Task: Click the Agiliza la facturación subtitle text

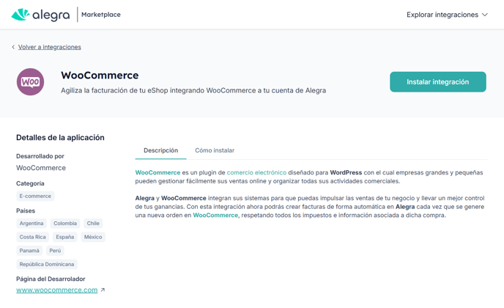Action: click(x=193, y=90)
